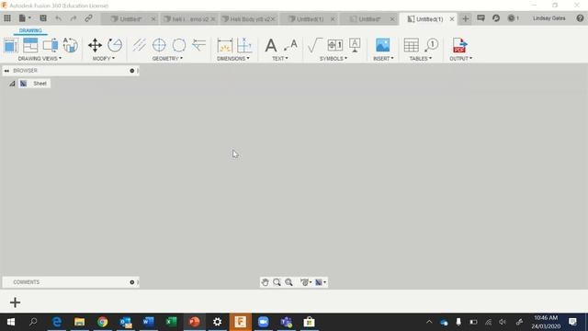
Task: Open the Display Settings dropdown
Action: (306, 282)
